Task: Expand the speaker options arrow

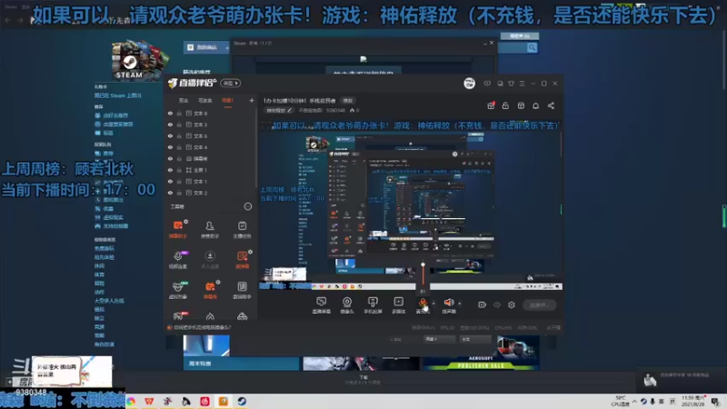Action: [x=460, y=304]
